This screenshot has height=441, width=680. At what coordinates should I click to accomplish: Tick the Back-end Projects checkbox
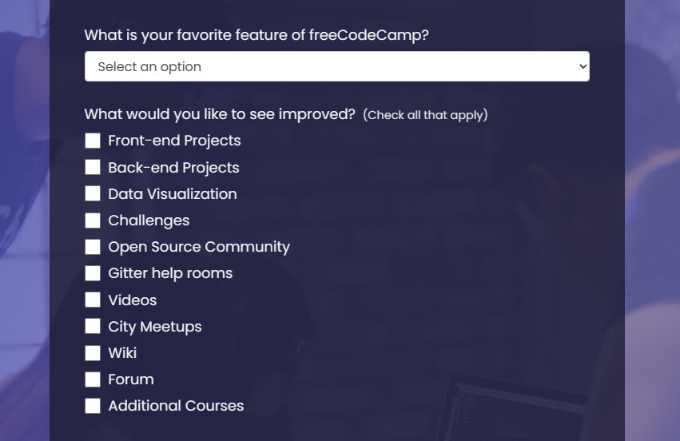93,167
